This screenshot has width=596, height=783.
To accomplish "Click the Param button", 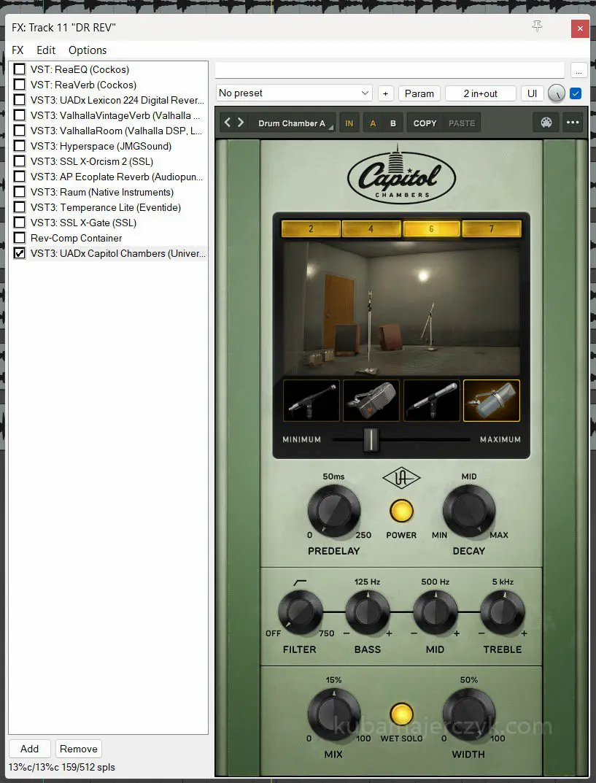I will click(419, 93).
